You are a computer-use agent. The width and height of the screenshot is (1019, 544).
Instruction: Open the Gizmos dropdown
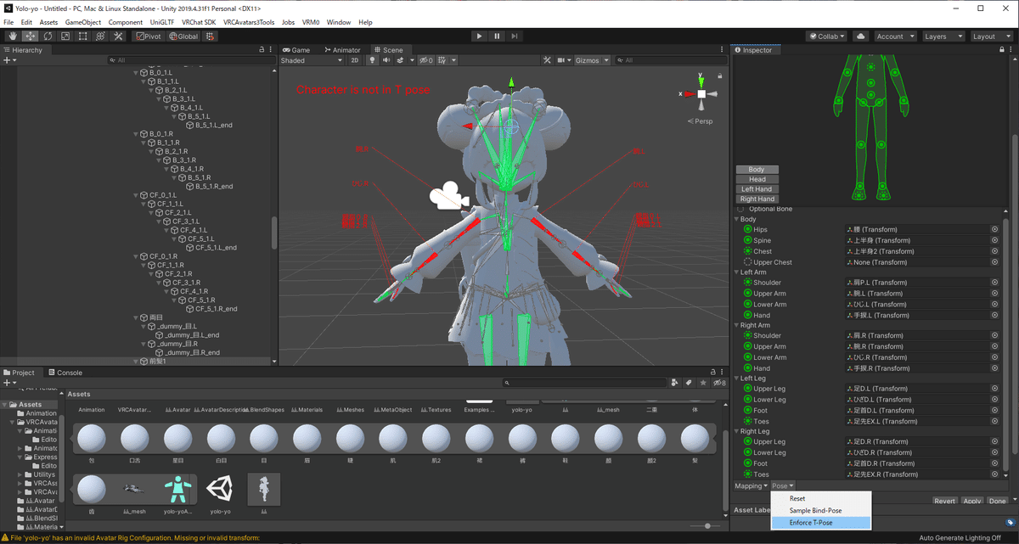point(592,60)
